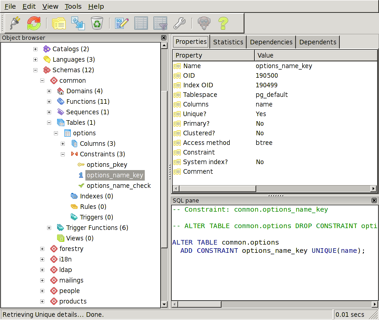
Task: Refresh the selected object using toolbar icon
Action: 34,23
